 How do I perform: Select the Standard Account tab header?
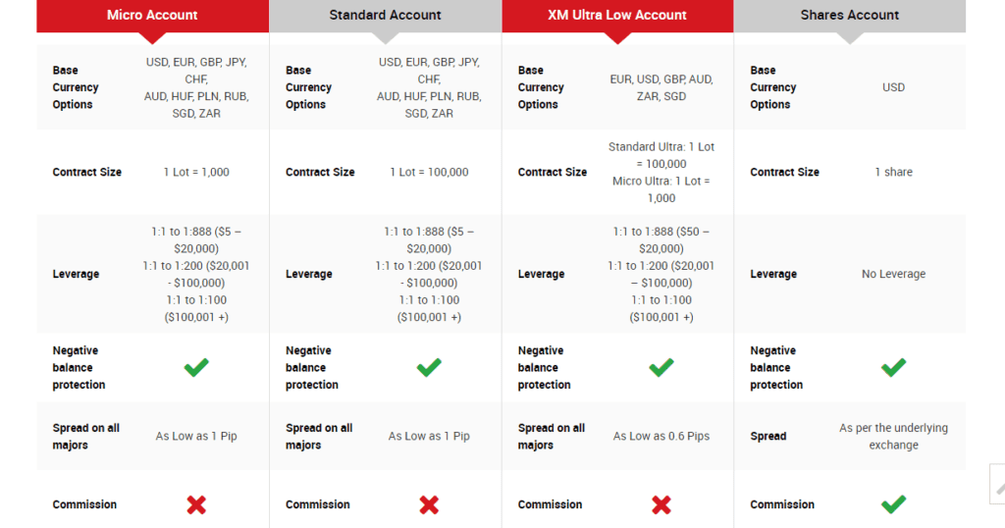coord(385,16)
